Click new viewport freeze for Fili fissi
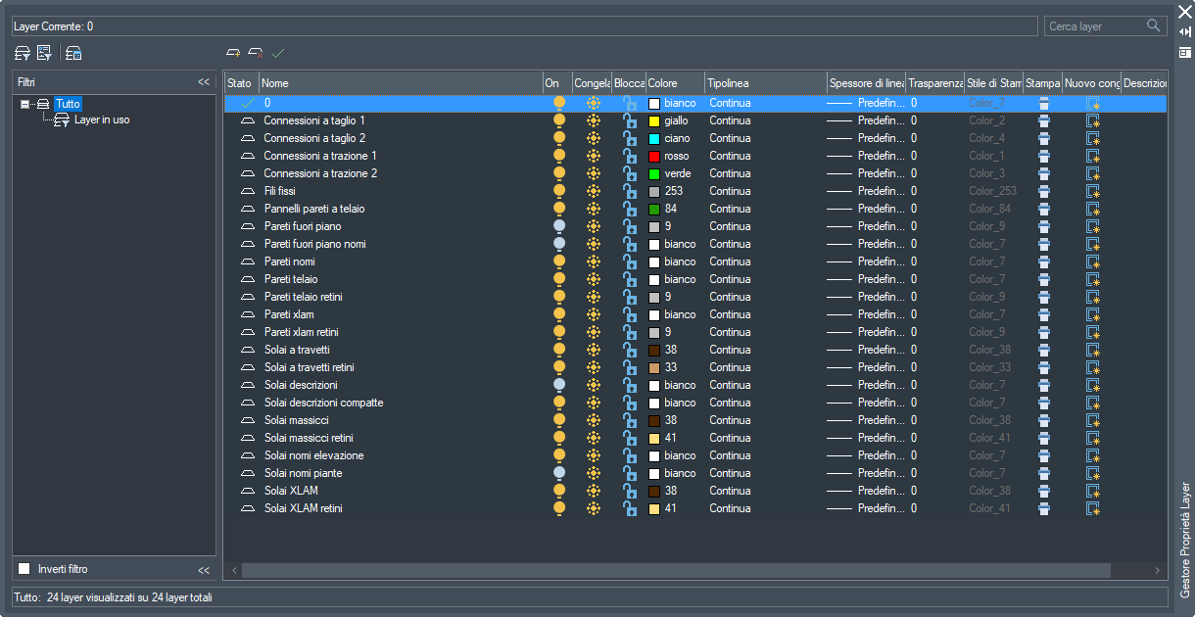Image resolution: width=1196 pixels, height=618 pixels. 1093,191
